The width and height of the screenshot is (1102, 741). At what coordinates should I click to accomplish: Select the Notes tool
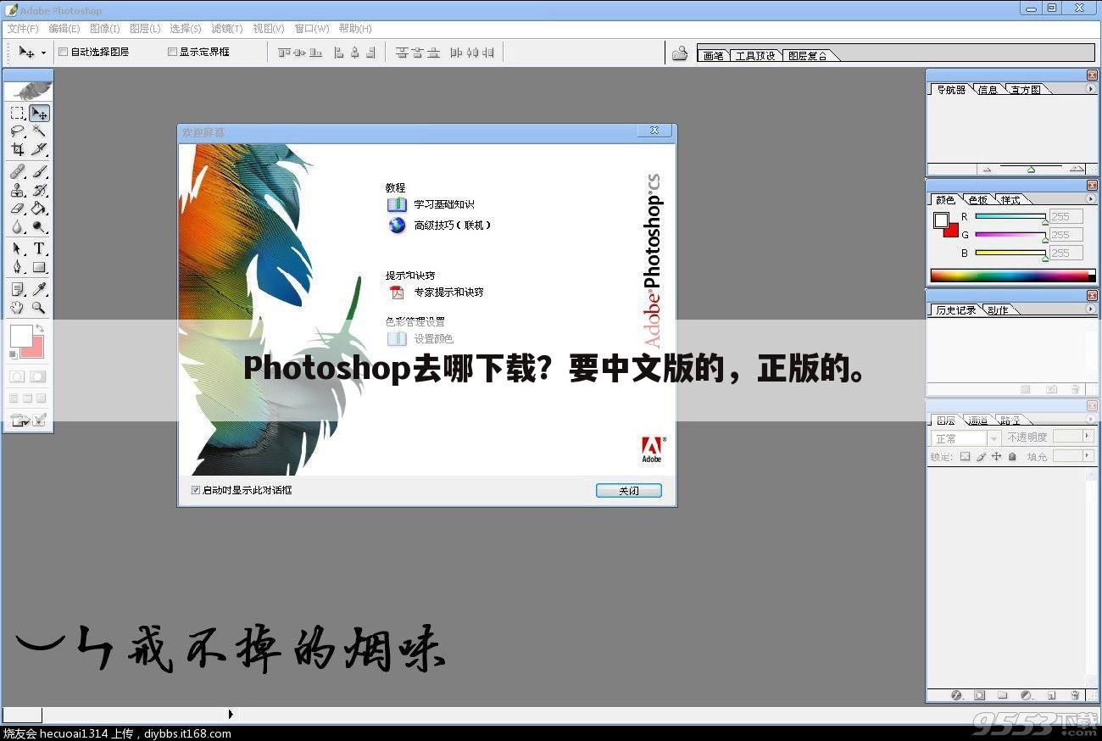[x=17, y=290]
